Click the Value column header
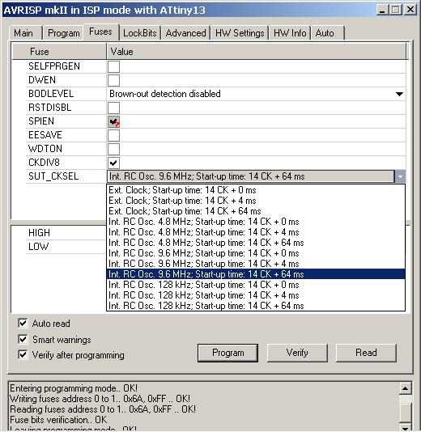 [257, 52]
